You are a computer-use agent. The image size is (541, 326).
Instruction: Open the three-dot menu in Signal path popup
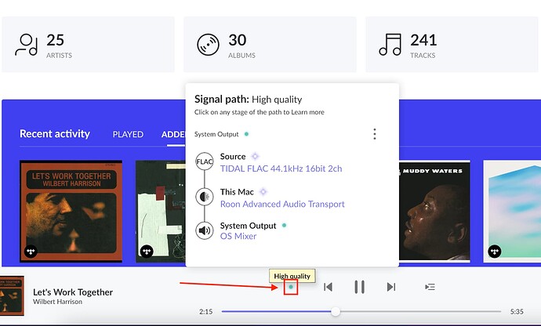pyautogui.click(x=375, y=134)
